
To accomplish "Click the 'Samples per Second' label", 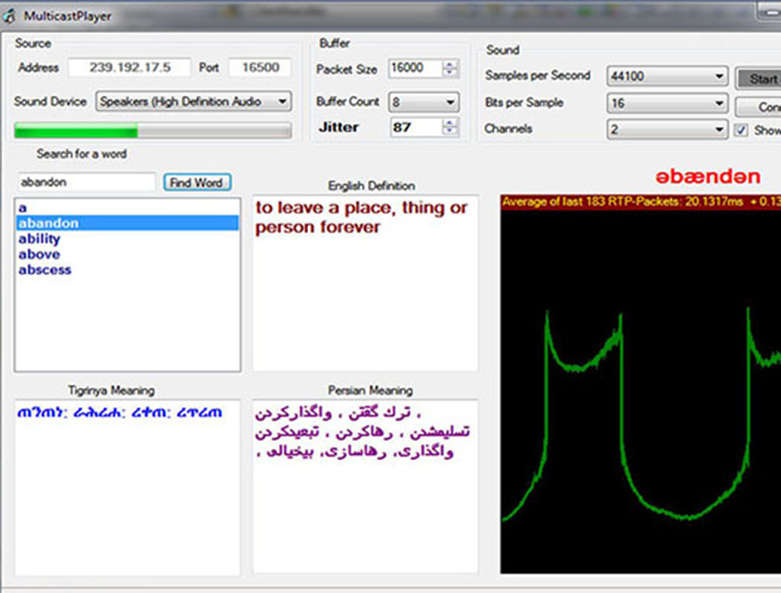I will [x=537, y=76].
